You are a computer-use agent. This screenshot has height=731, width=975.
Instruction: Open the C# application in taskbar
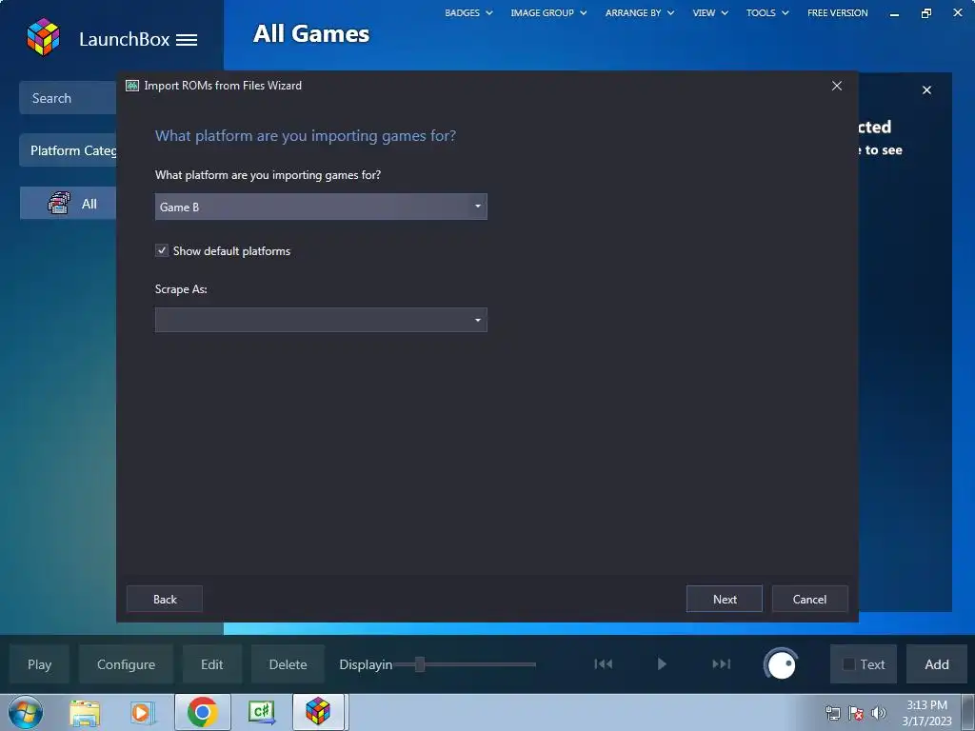click(x=261, y=712)
